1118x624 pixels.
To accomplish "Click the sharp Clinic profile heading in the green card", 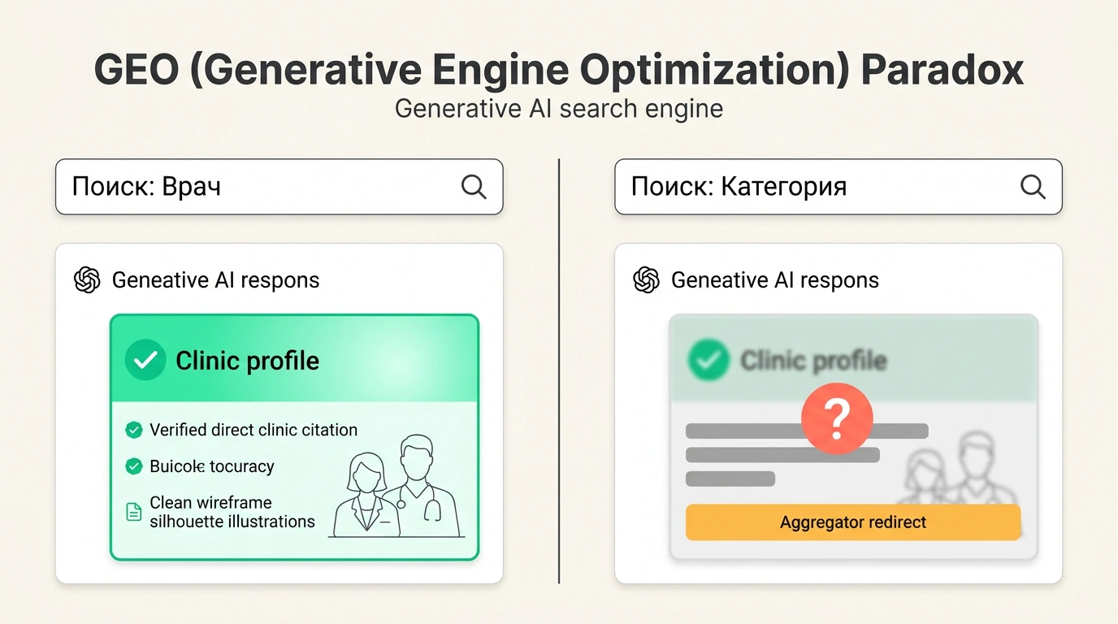I will [248, 361].
